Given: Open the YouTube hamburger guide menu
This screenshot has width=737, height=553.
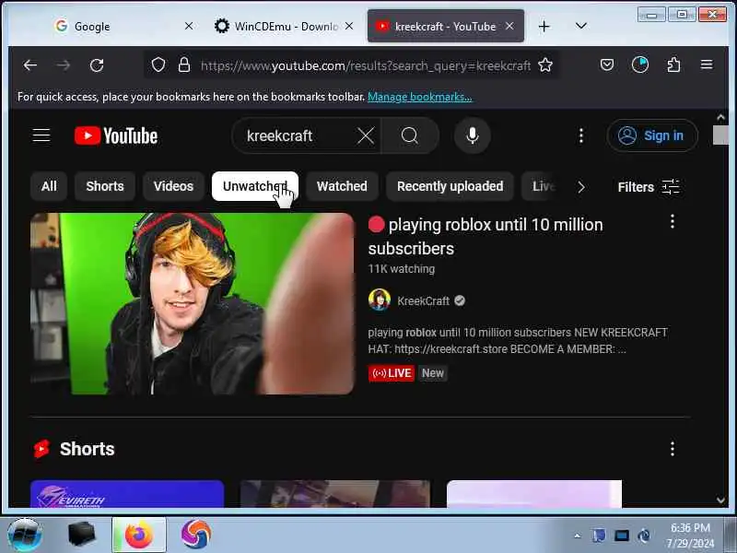Looking at the screenshot, I should (41, 135).
